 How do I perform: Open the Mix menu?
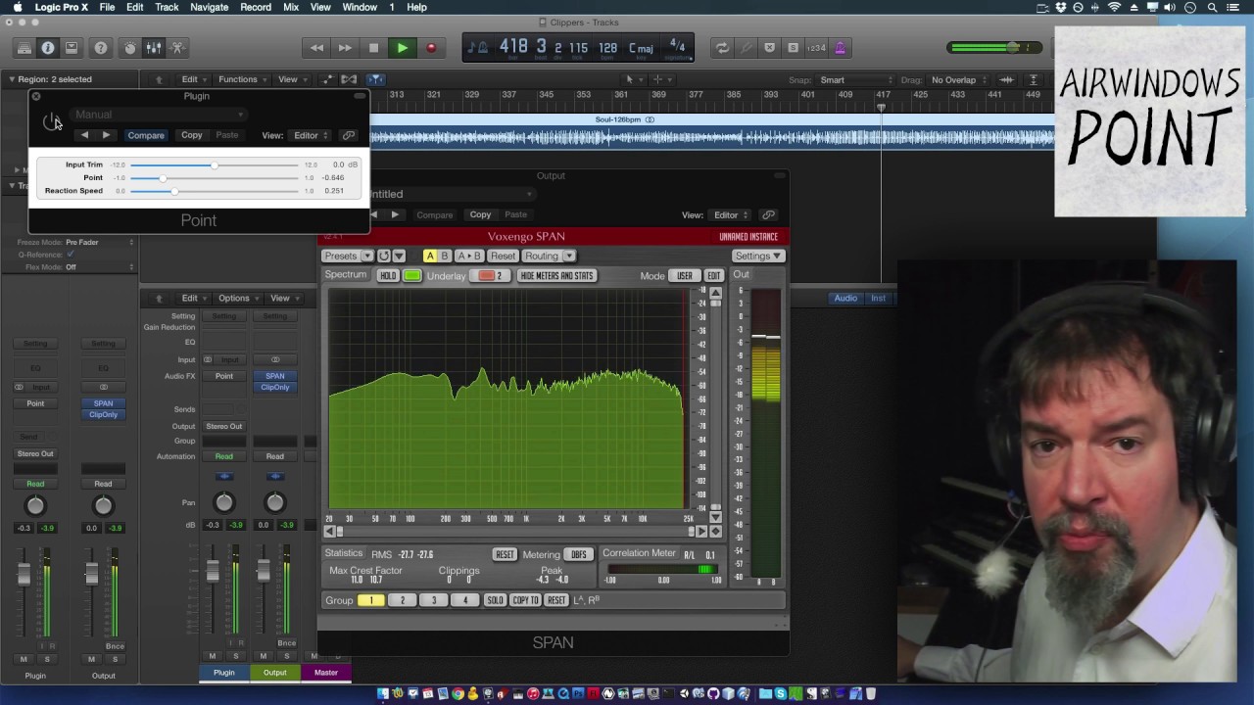click(x=291, y=7)
